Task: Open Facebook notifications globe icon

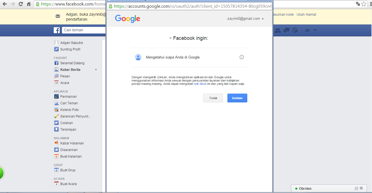Action: [x=295, y=30]
